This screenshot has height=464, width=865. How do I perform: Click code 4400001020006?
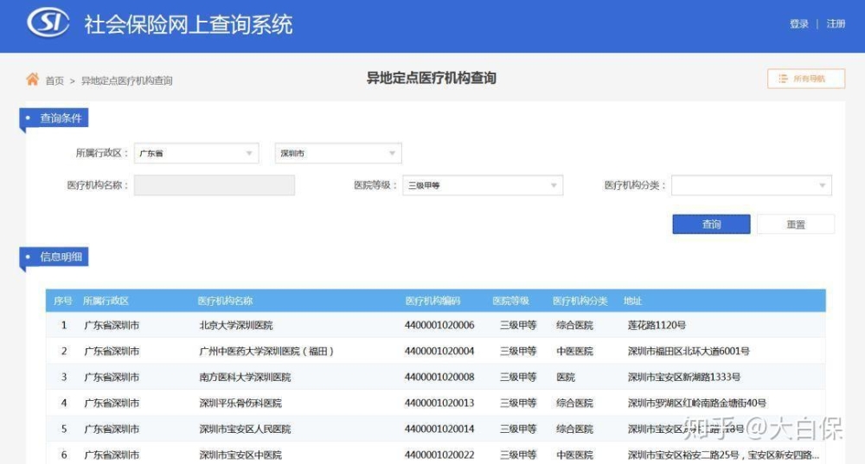pos(439,325)
